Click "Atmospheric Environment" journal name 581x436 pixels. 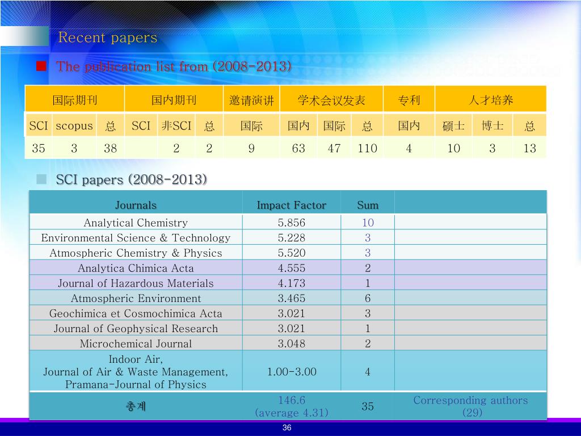(136, 299)
